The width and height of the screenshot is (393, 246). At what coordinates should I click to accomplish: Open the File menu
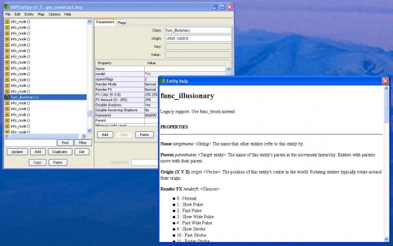(8, 14)
